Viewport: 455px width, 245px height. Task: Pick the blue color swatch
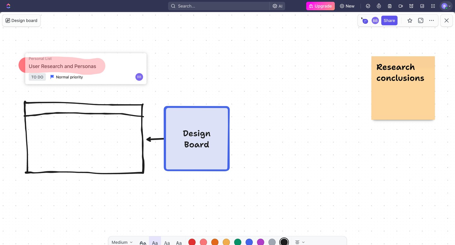click(249, 242)
